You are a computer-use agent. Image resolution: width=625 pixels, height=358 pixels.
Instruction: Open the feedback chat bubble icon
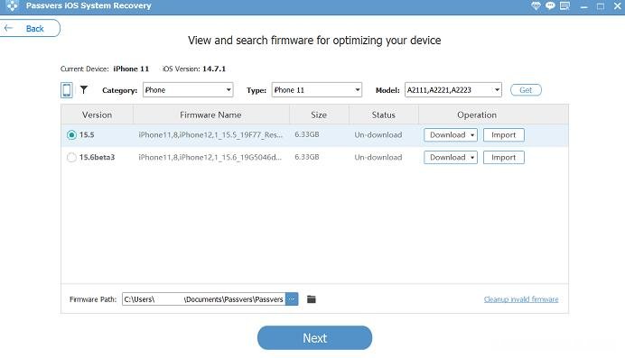pos(550,5)
